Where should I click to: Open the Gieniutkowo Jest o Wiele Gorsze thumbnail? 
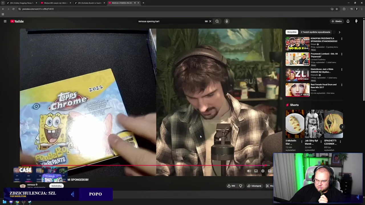[297, 74]
